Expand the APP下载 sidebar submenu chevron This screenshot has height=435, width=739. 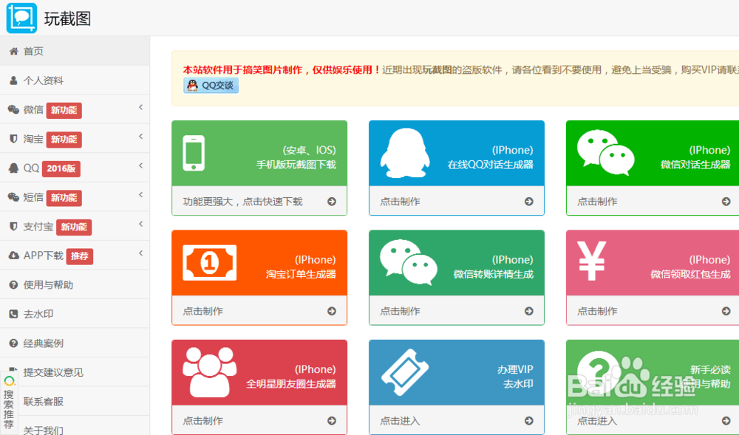click(x=140, y=254)
